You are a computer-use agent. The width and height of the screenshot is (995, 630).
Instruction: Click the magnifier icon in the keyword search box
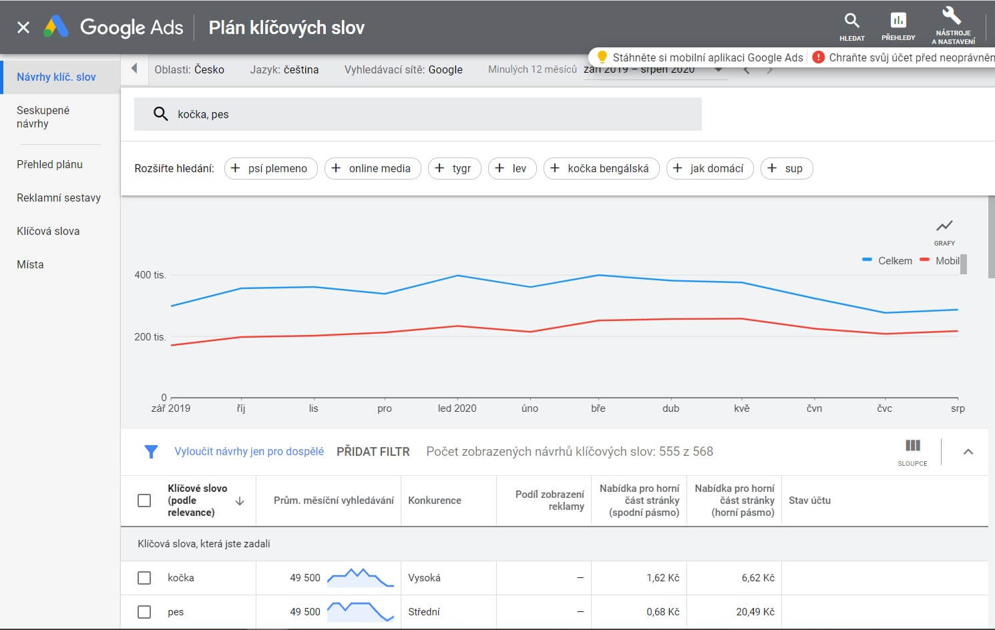coord(160,114)
